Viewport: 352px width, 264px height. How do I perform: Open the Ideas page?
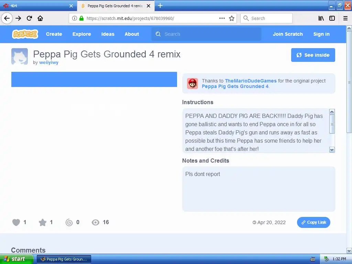coord(108,34)
